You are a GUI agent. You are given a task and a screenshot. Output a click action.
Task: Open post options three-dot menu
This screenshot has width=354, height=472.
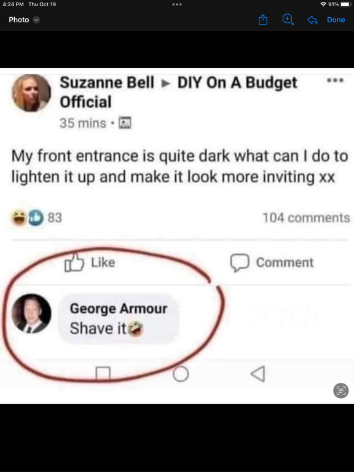pos(336,81)
